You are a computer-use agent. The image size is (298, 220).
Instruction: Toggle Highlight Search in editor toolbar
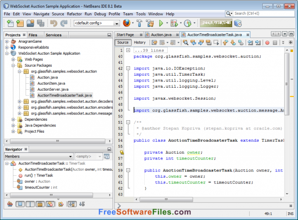(208, 43)
